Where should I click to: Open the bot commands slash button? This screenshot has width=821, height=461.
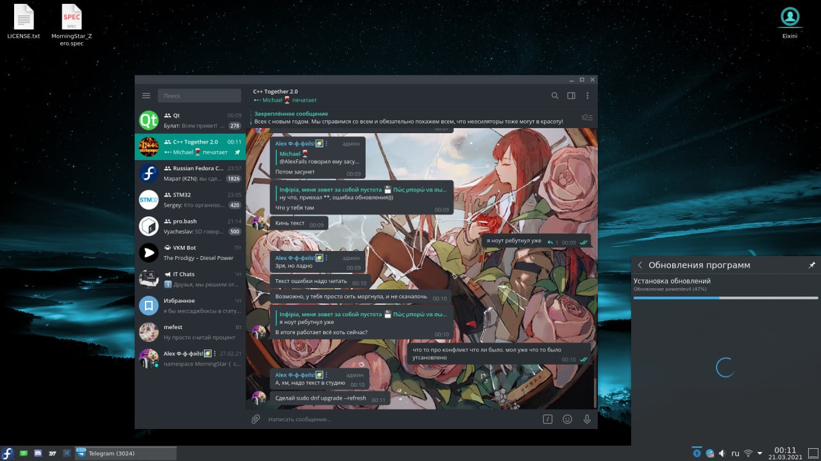coord(548,419)
